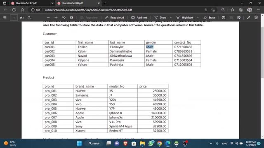Select the Erase tool
The height and width of the screenshot is (148, 264).
click(x=209, y=18)
